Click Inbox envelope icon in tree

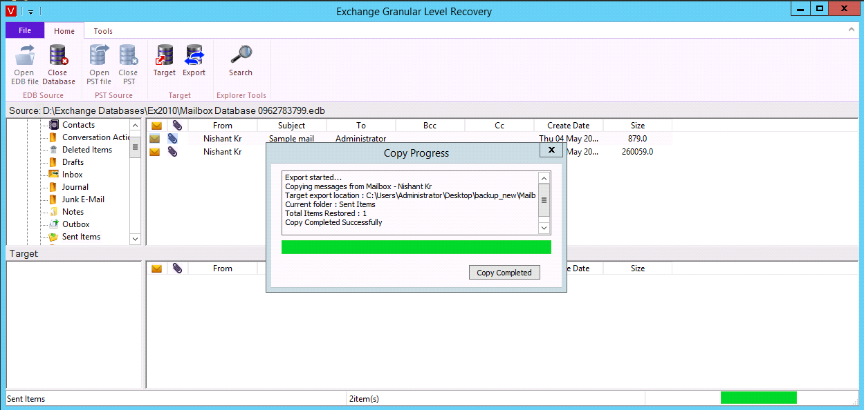pyautogui.click(x=53, y=175)
